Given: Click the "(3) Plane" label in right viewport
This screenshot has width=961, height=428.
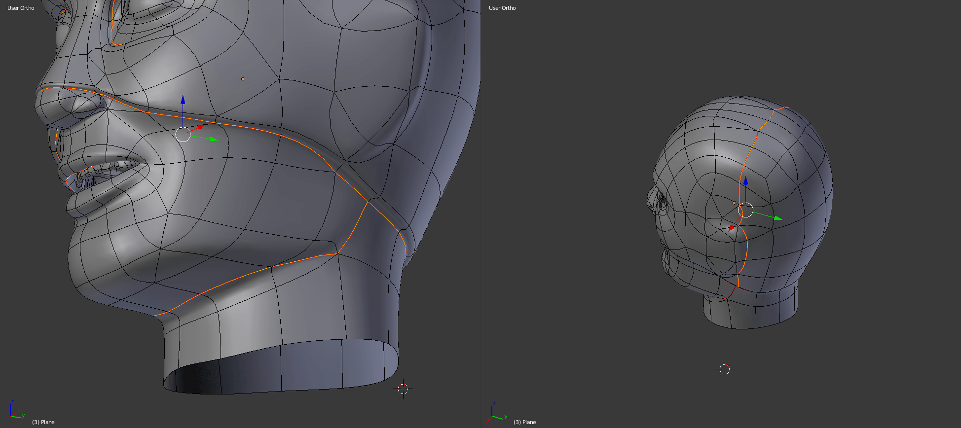Looking at the screenshot, I should click(x=525, y=422).
